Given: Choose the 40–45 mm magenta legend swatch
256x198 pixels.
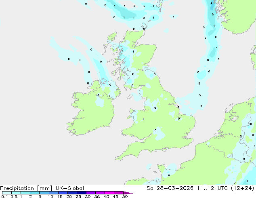Looking at the screenshot, I should [109, 193].
